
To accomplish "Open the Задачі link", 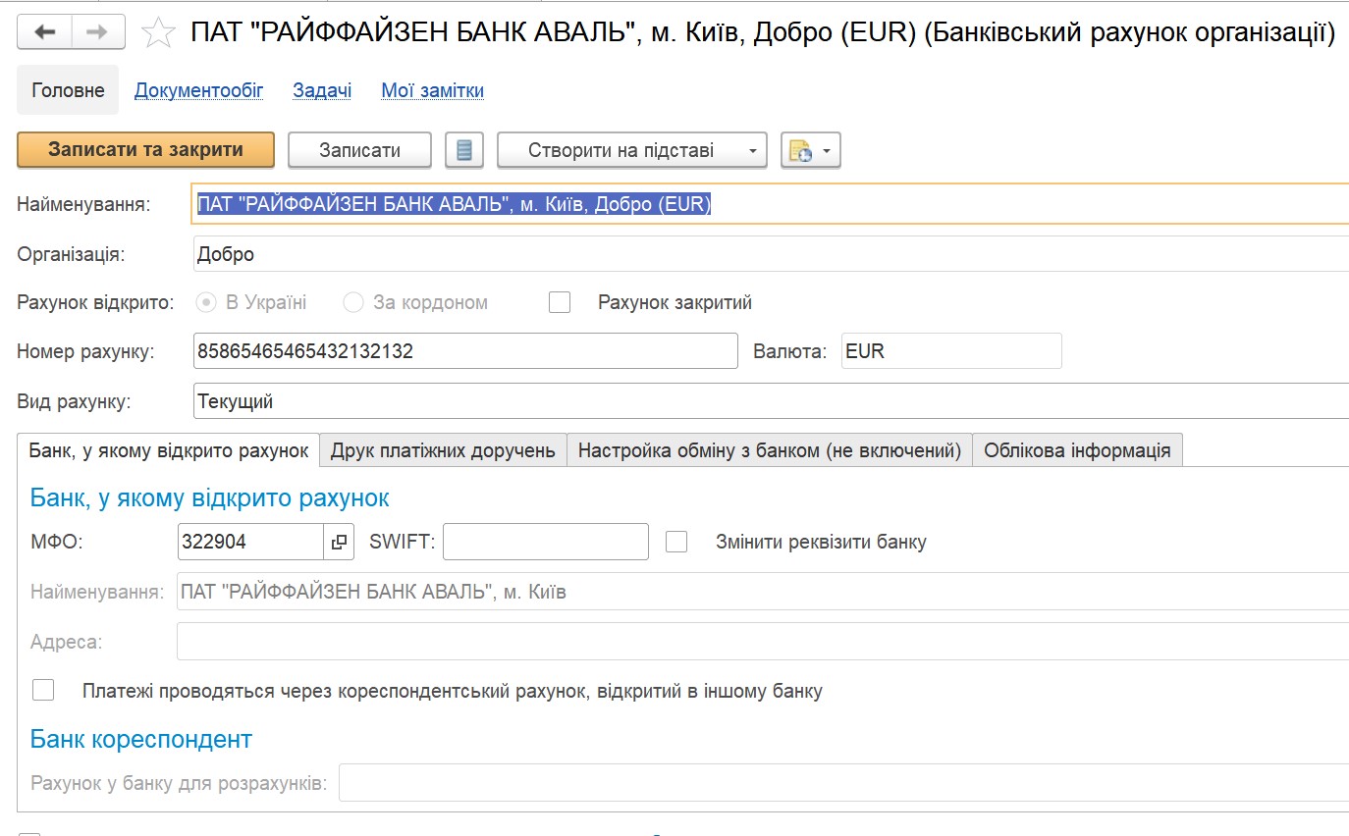I will point(322,91).
